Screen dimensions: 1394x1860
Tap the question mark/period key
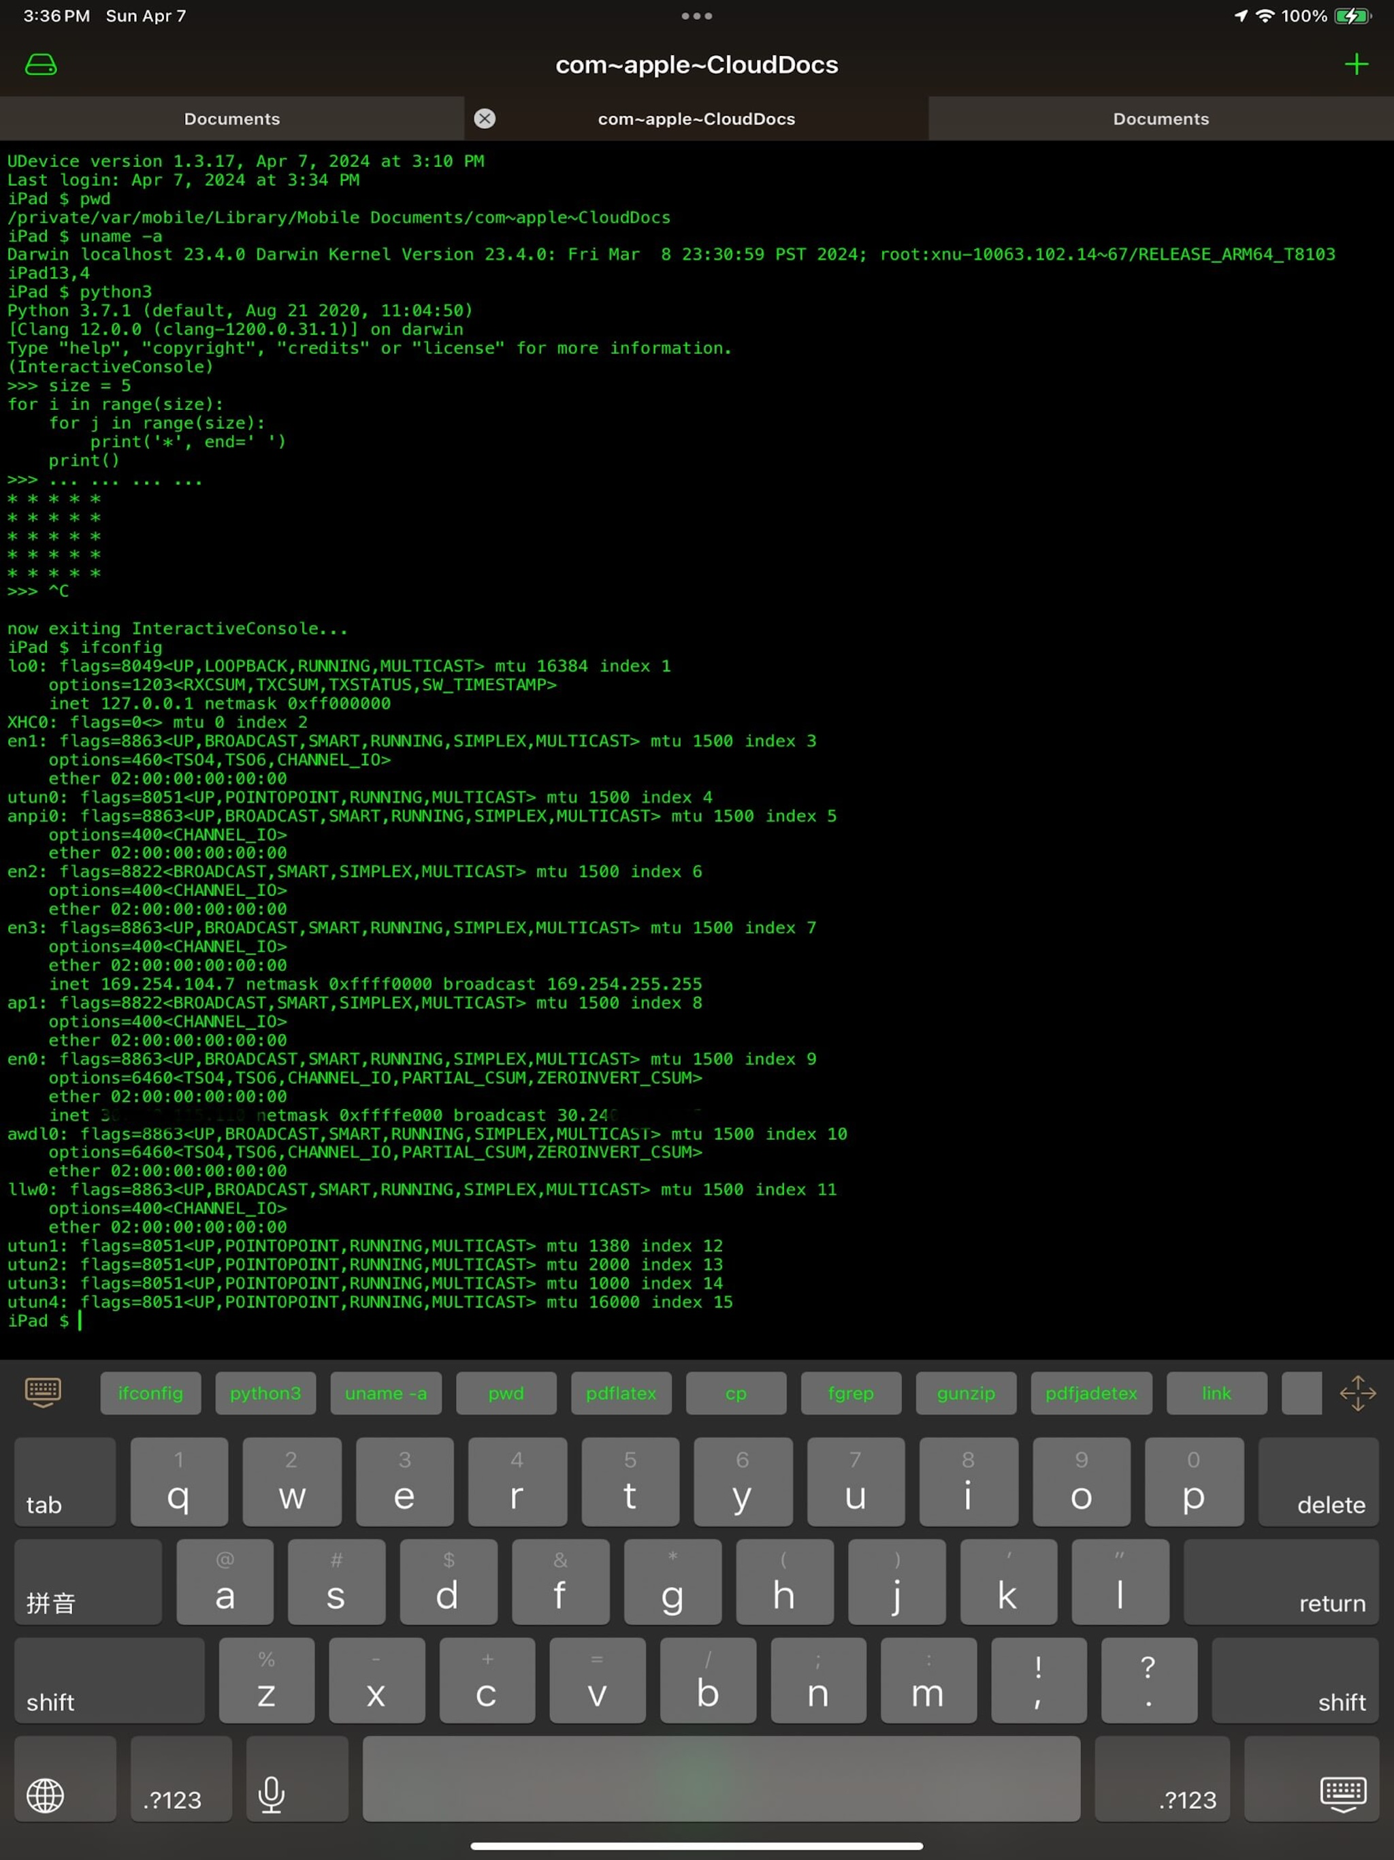click(x=1148, y=1680)
